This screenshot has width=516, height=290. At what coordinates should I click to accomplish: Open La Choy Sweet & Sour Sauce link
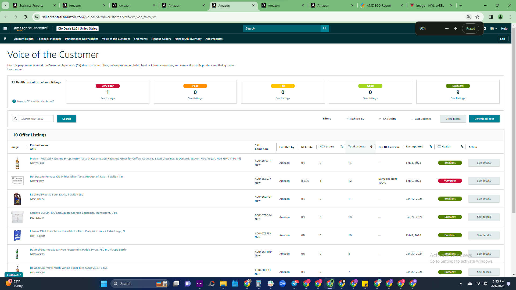point(57,195)
